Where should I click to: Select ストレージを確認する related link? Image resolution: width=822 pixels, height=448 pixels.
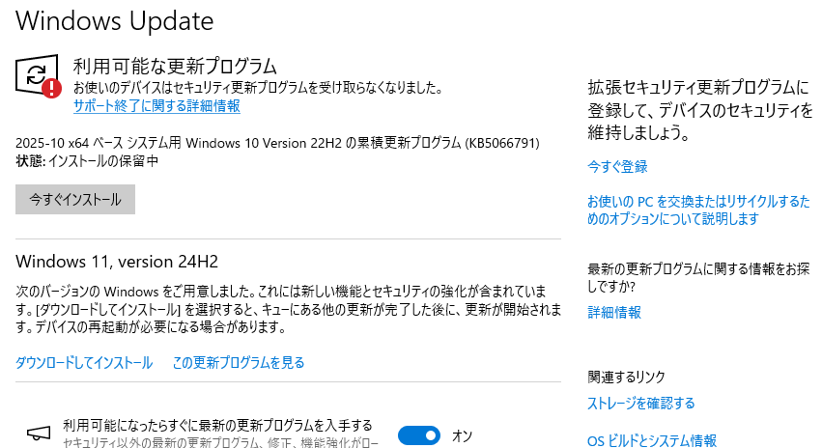click(641, 404)
